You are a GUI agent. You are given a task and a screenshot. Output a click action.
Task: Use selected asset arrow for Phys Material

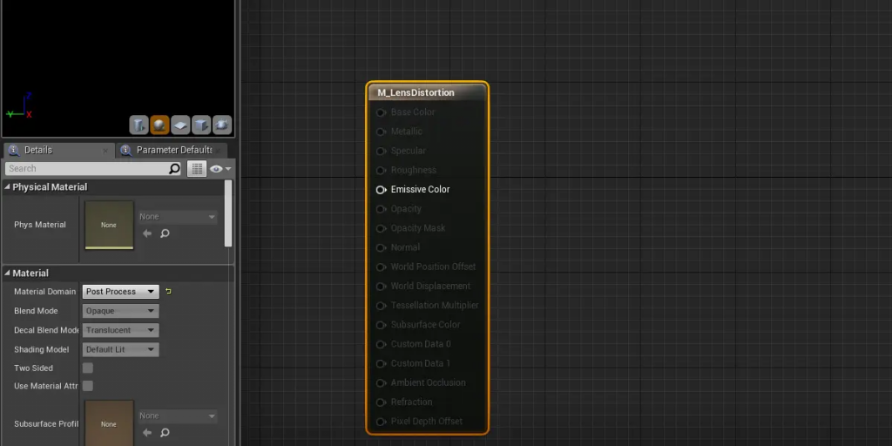coord(146,233)
